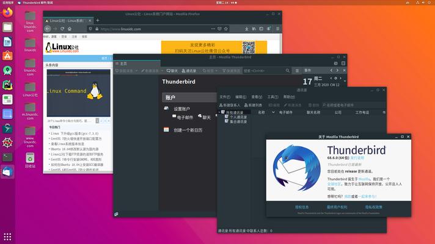Click Firefox back button
The image size is (435, 244).
pos(48,29)
